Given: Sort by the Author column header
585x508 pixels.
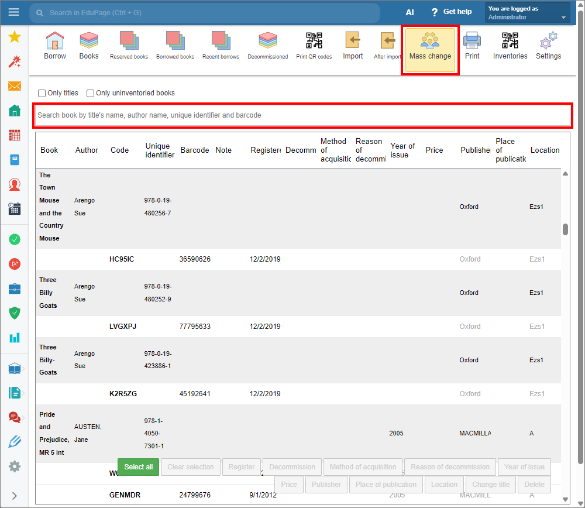Looking at the screenshot, I should click(x=87, y=150).
